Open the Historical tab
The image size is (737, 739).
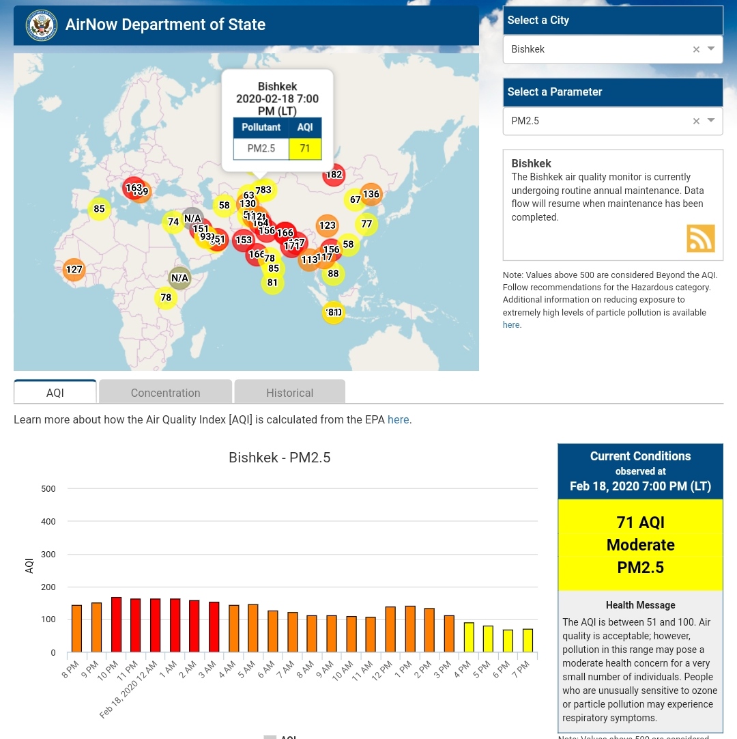[289, 393]
